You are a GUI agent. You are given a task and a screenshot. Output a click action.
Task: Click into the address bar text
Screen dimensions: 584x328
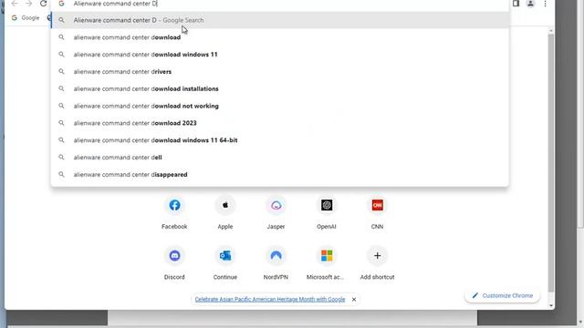[x=115, y=4]
